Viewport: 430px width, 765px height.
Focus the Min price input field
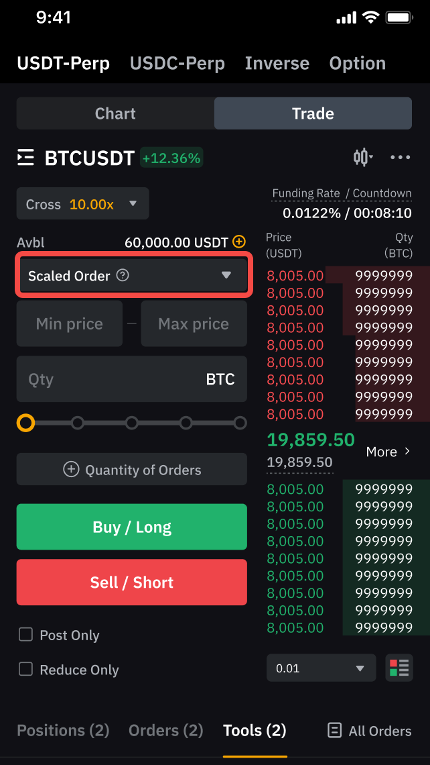point(70,324)
